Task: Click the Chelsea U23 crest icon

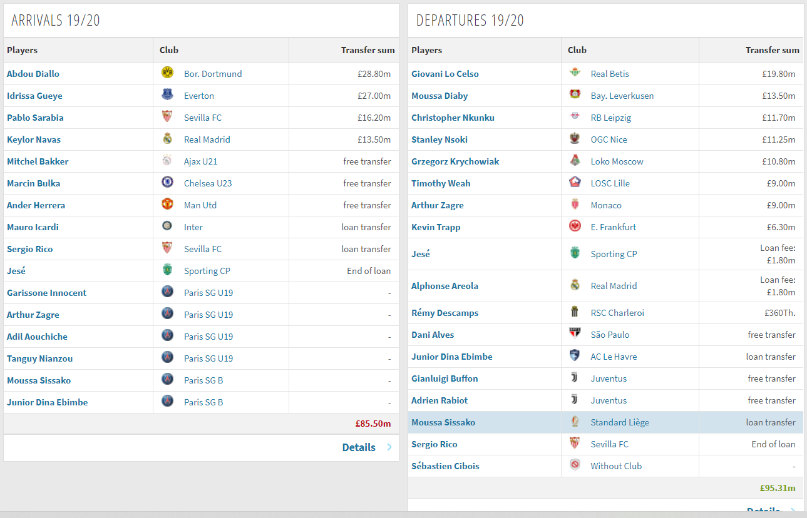Action: click(167, 182)
